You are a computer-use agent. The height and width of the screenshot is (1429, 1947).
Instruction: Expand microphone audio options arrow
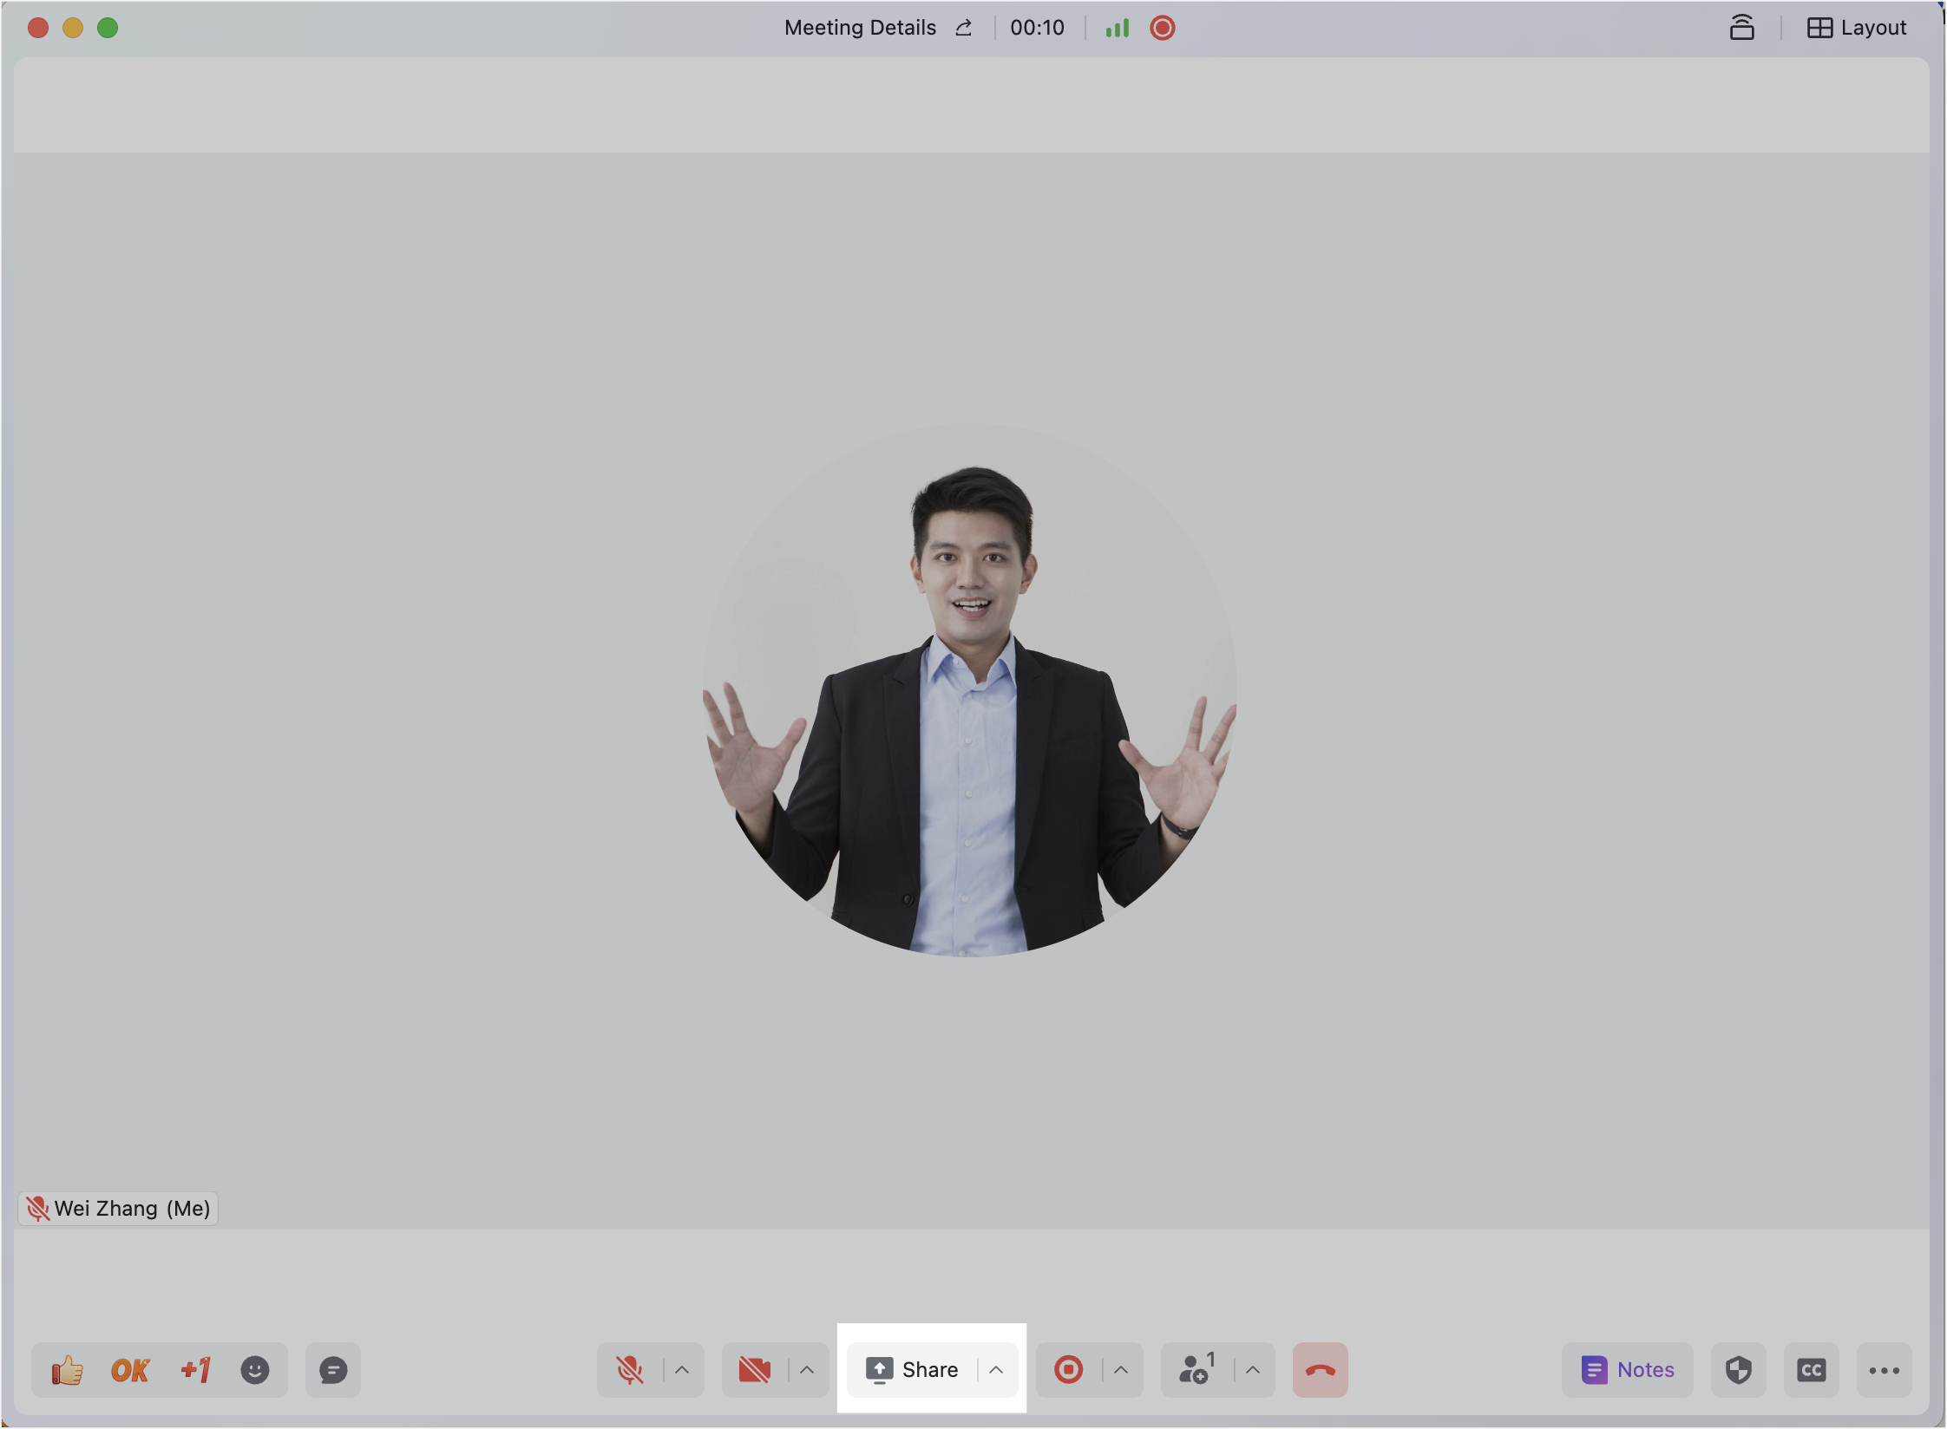tap(682, 1370)
